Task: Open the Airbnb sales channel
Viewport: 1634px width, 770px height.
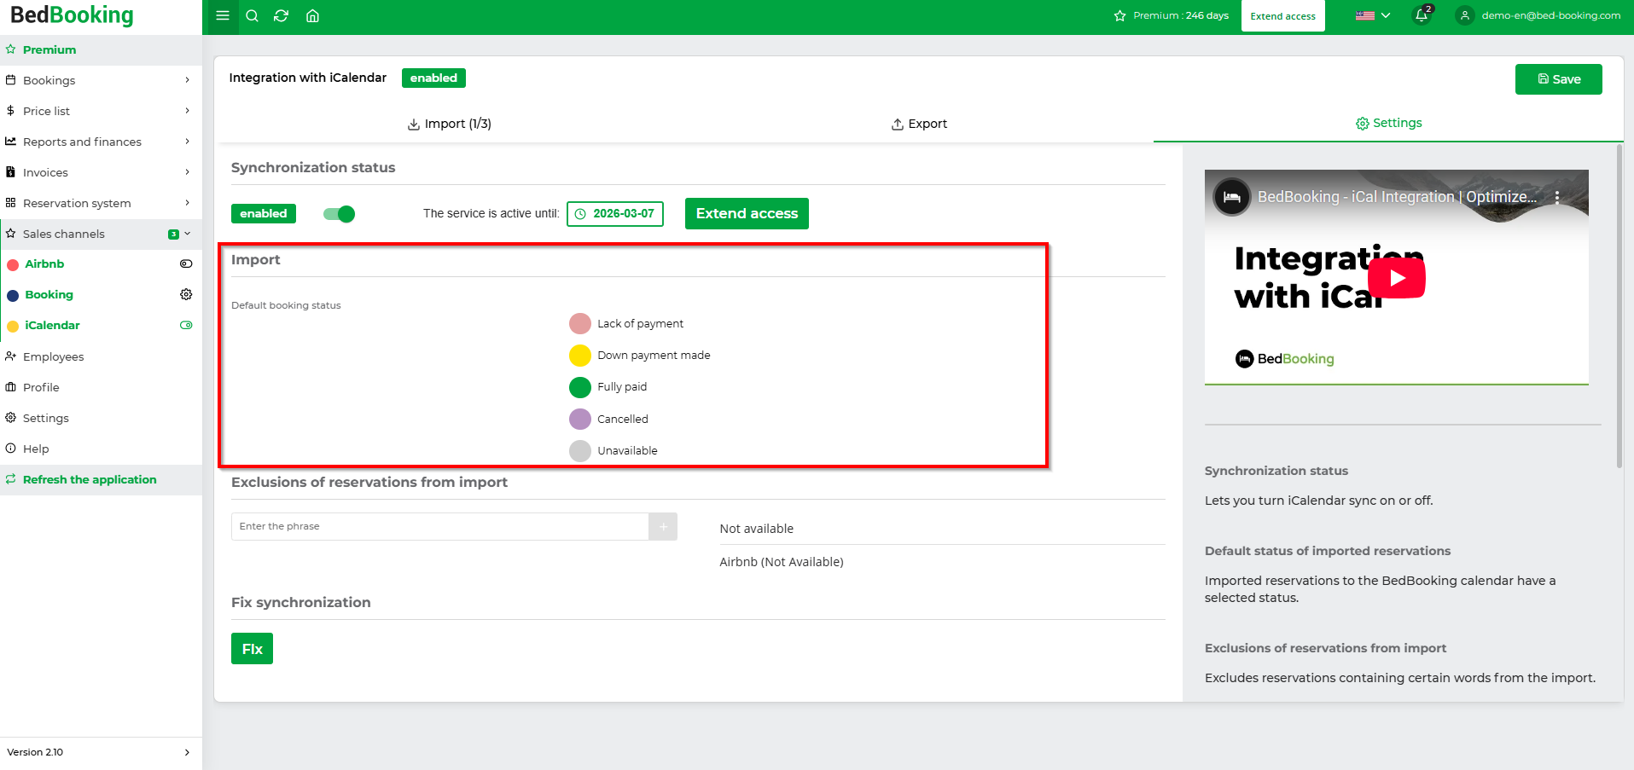Action: point(44,264)
